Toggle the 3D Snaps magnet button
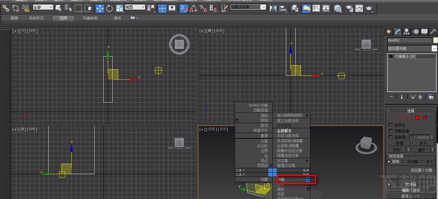 coord(184,9)
